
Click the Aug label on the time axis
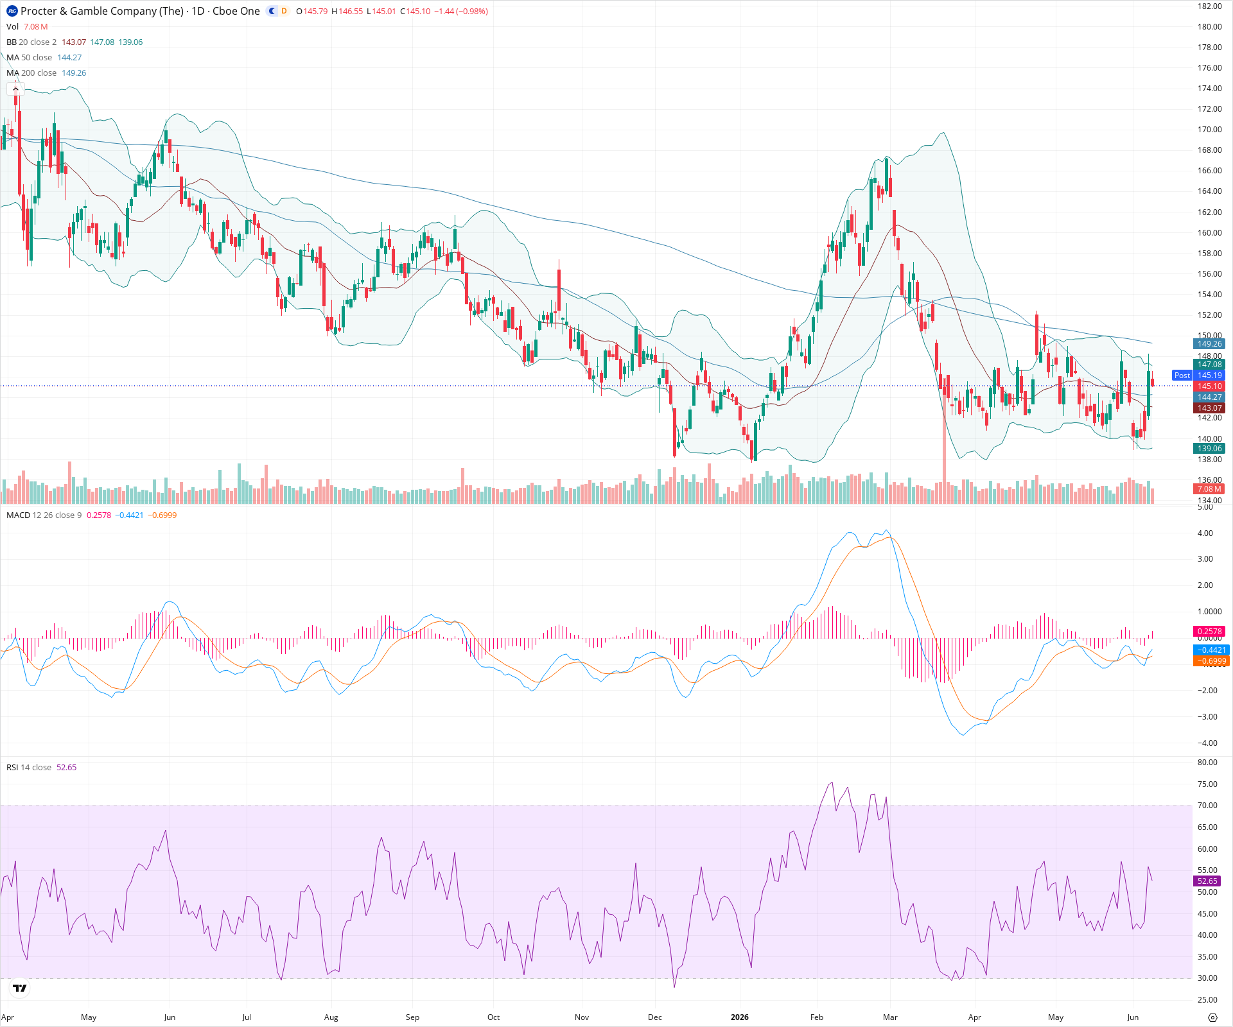pos(331,1017)
